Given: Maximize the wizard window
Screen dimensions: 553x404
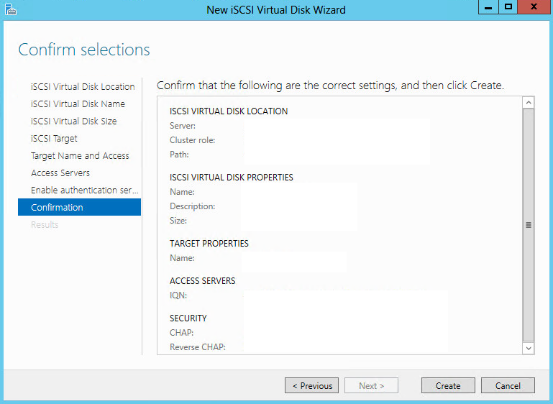Looking at the screenshot, I should click(x=508, y=7).
